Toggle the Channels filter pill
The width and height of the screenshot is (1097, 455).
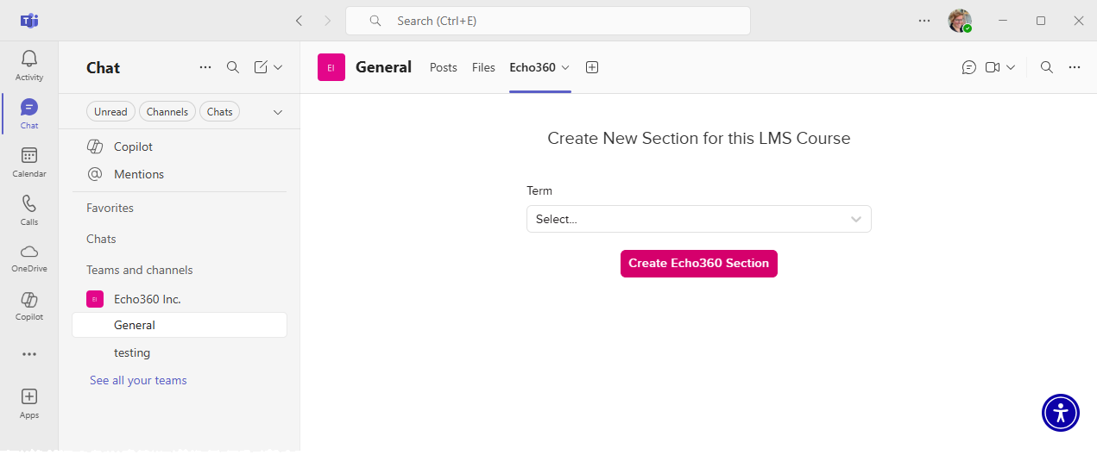167,112
